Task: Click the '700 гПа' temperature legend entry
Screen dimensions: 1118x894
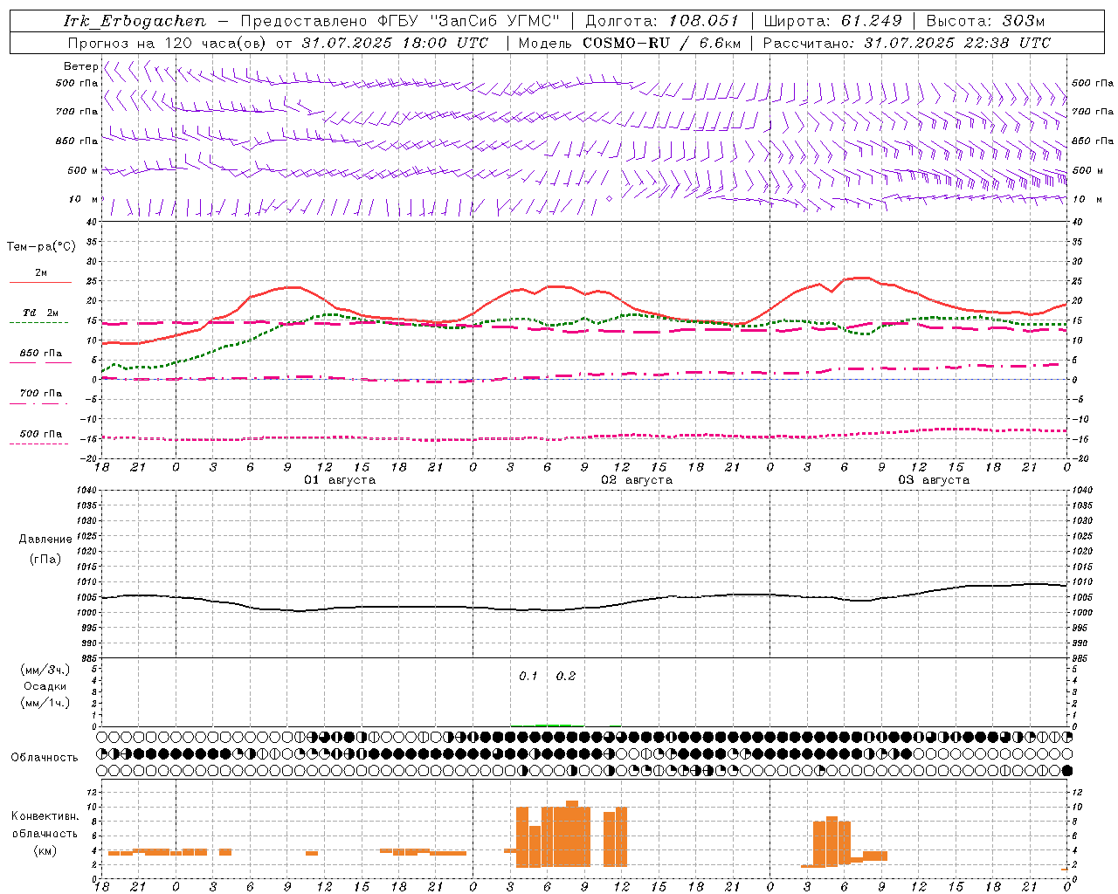Action: (41, 393)
